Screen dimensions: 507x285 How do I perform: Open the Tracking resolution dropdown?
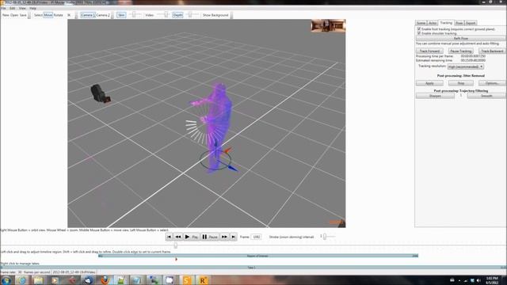[x=465, y=66]
